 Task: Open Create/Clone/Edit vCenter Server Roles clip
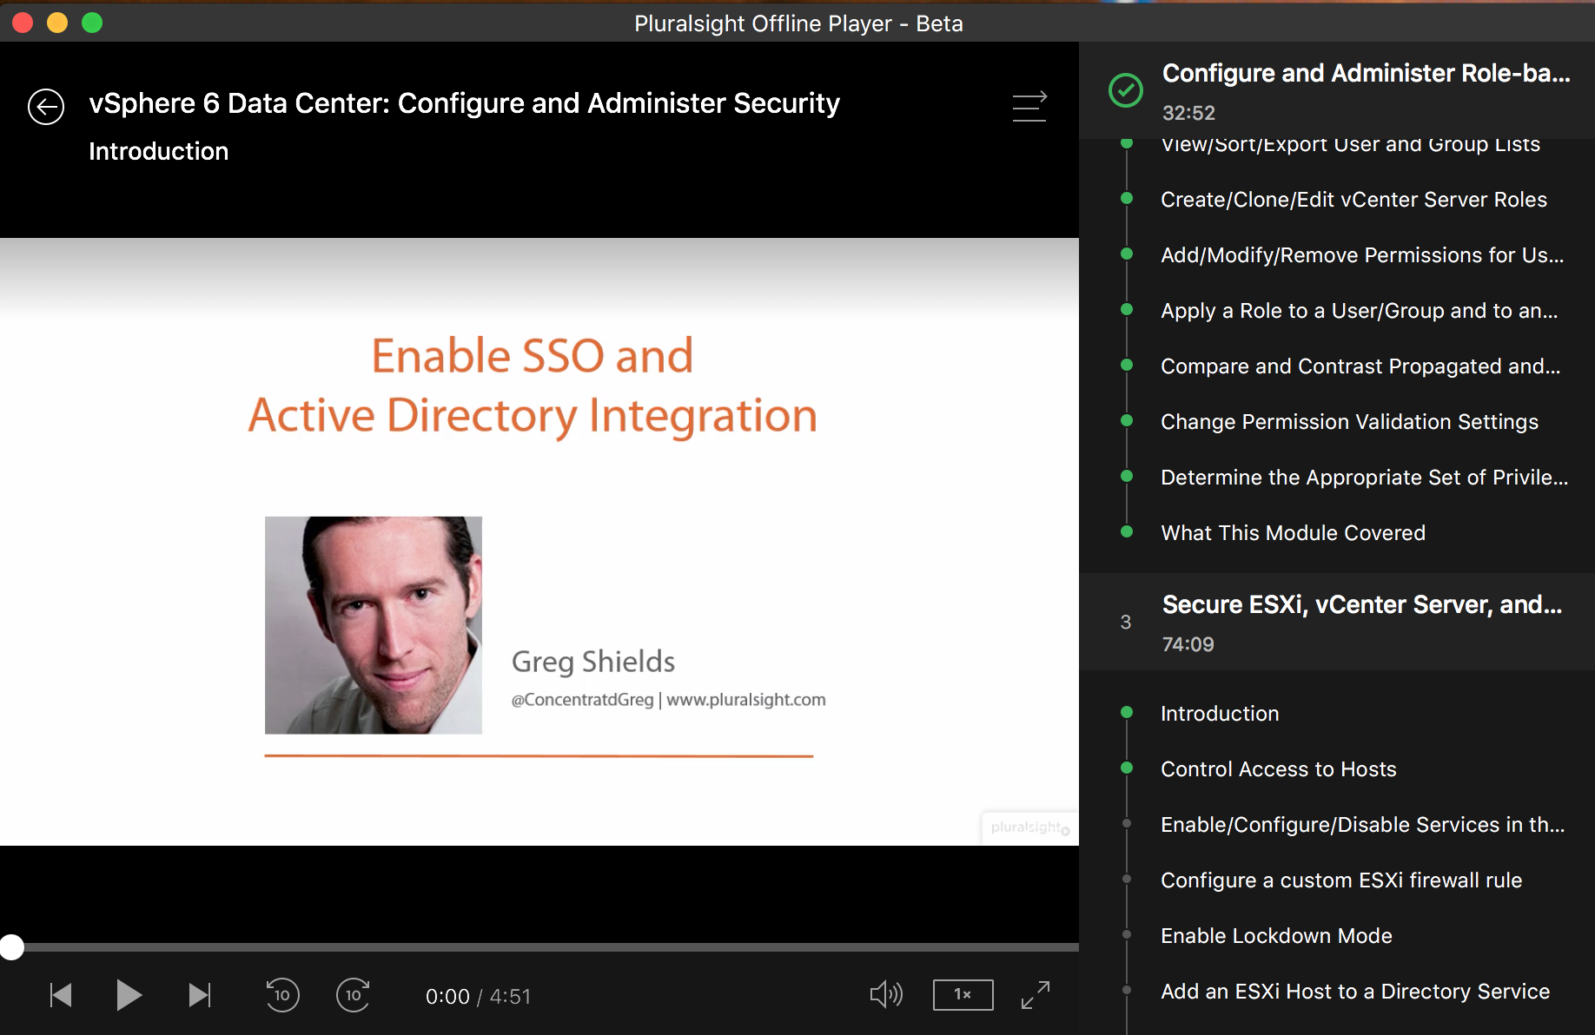coord(1353,200)
